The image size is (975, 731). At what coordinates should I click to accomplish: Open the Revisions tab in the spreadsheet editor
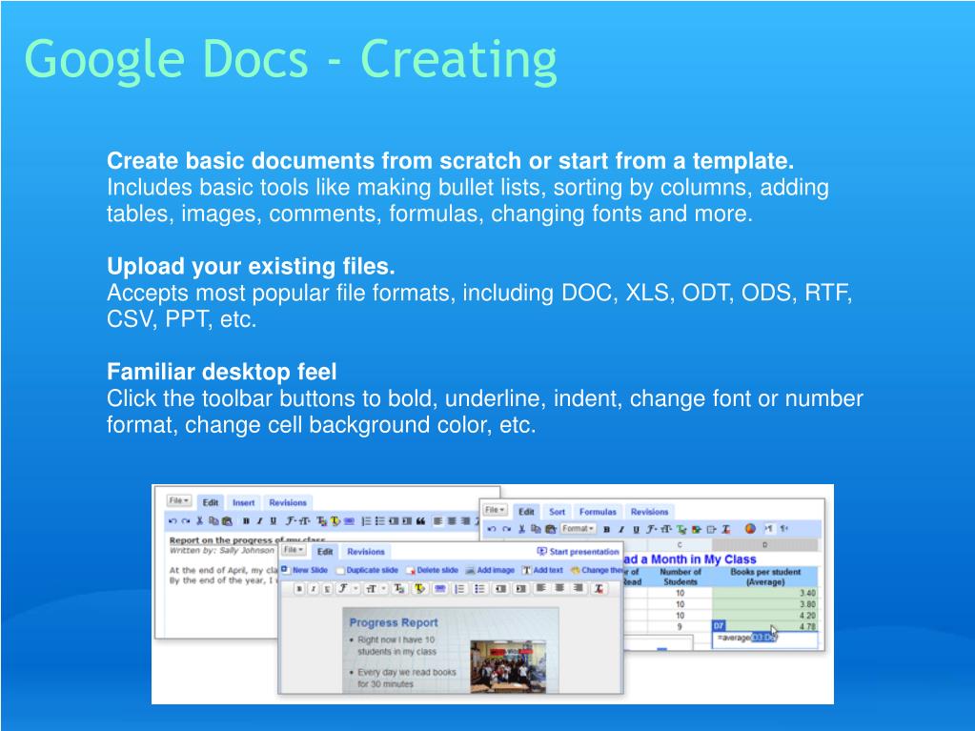(x=650, y=512)
